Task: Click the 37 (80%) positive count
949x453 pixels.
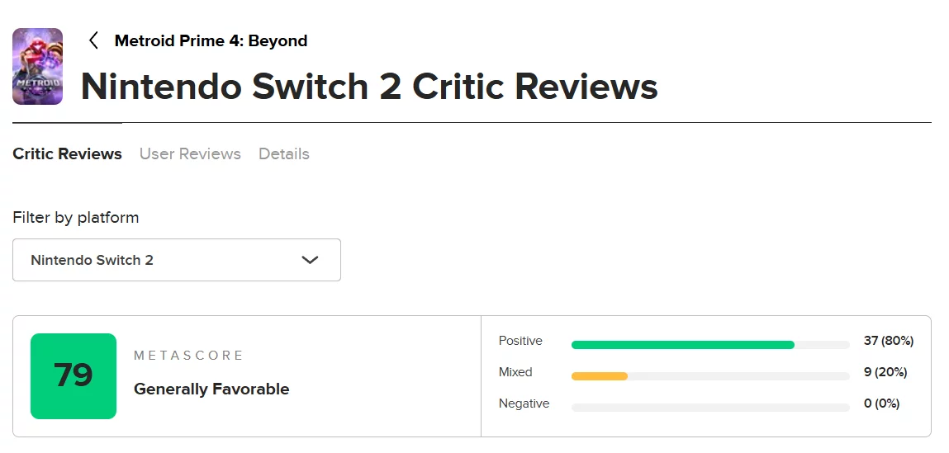Action: coord(888,341)
